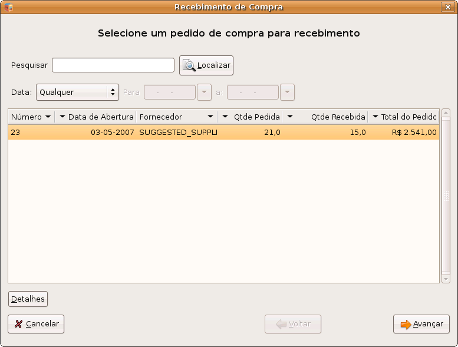Open the end date calendar dropdown arrow
This screenshot has width=458, height=347.
pyautogui.click(x=287, y=92)
